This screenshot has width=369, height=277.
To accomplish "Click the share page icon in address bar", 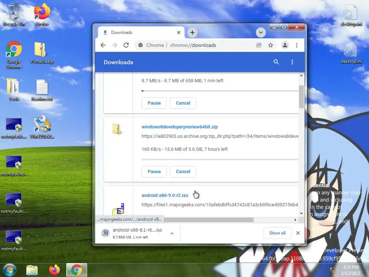I will click(259, 45).
